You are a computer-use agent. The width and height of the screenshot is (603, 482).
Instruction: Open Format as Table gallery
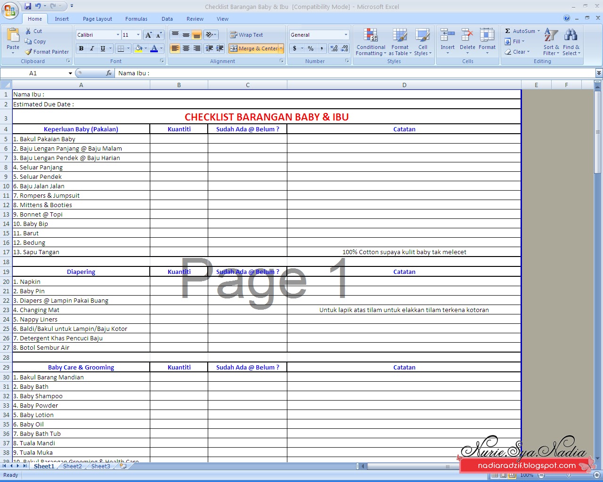click(400, 42)
